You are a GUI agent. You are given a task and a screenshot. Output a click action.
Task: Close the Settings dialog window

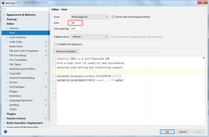(x=203, y=2)
